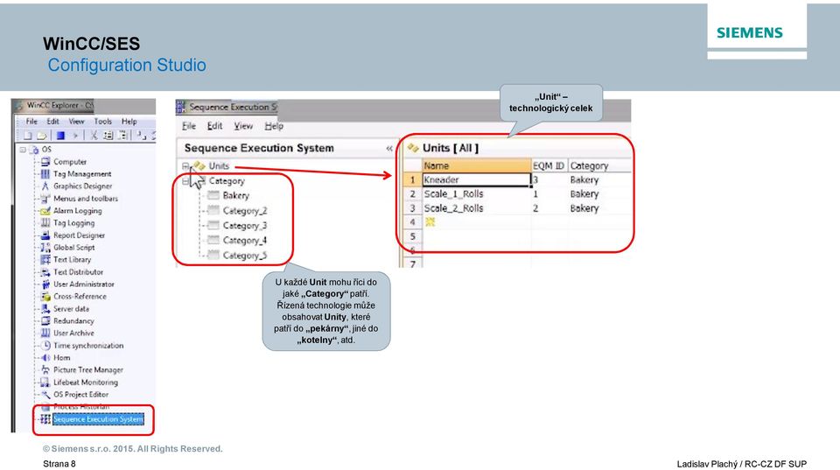Click the Redundancy icon
The width and height of the screenshot is (840, 470).
[45, 320]
